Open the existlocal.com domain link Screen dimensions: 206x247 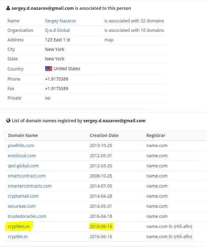point(22,156)
